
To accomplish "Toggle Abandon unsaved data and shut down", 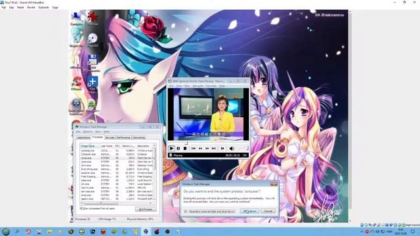I will (x=209, y=211).
